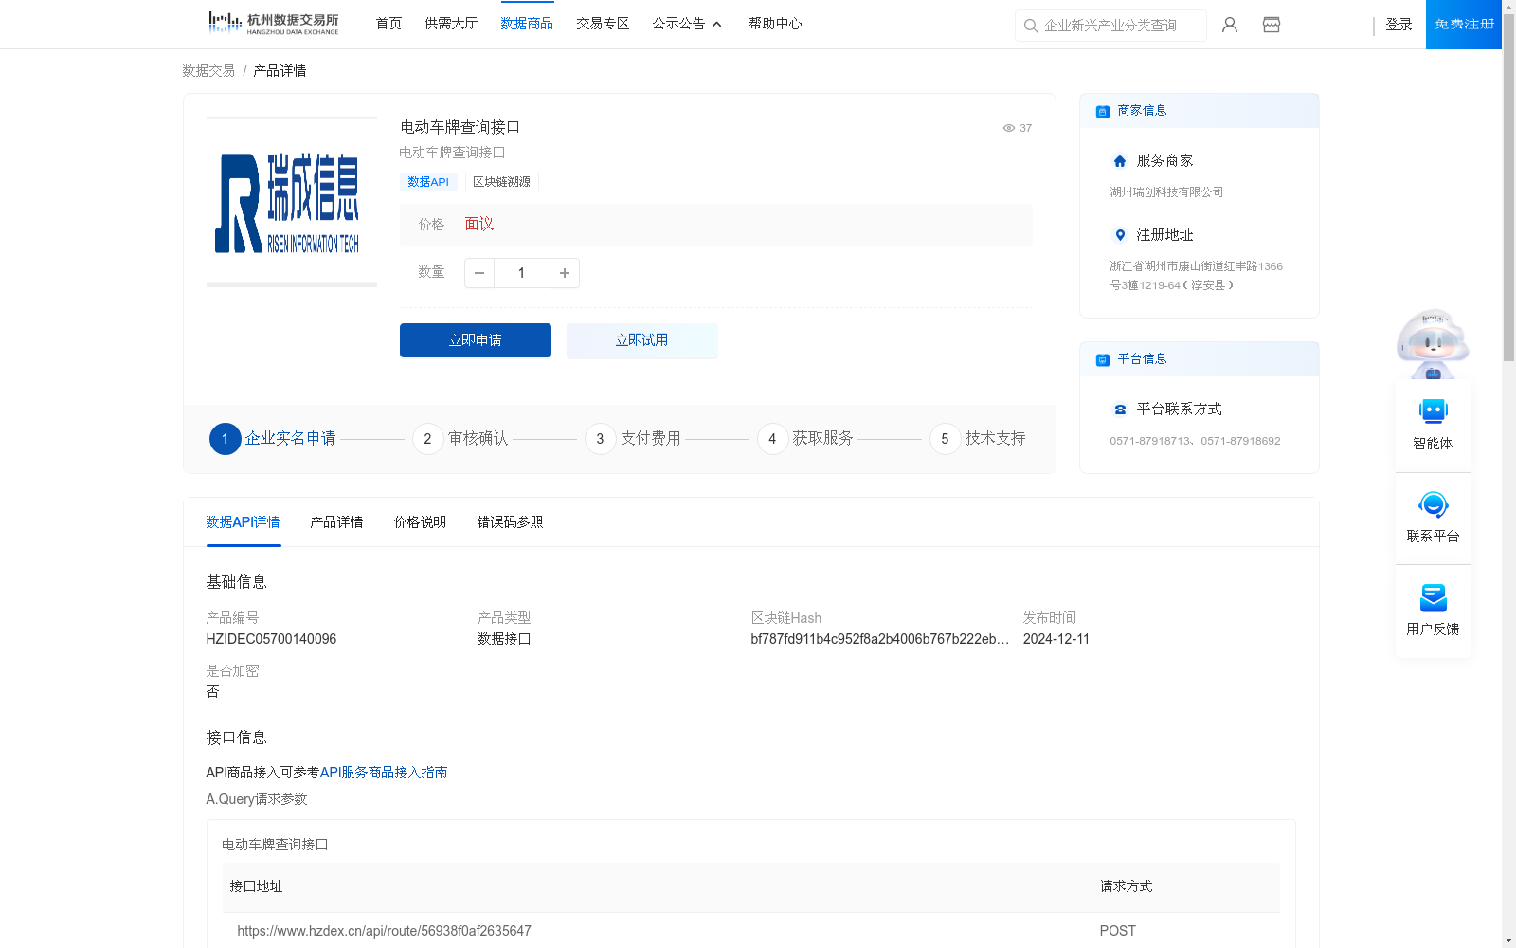This screenshot has width=1516, height=948.
Task: Click the publish date 2024-12-11
Action: click(x=1056, y=639)
